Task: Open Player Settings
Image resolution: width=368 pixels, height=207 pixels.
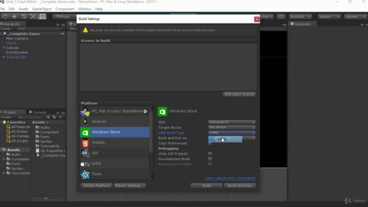Action: pyautogui.click(x=129, y=186)
